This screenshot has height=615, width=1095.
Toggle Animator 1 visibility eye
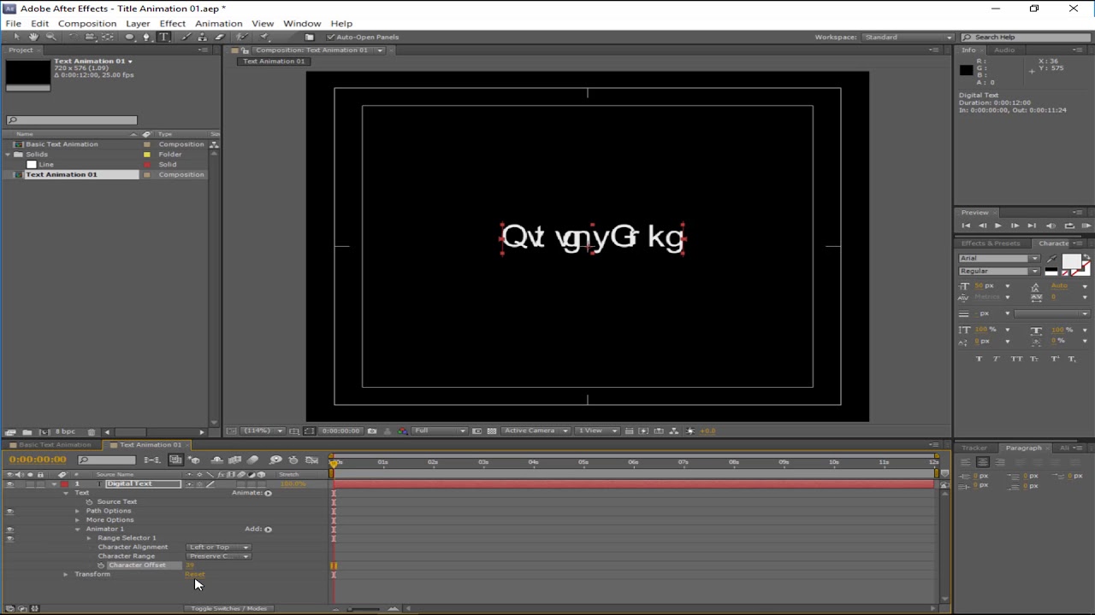click(x=9, y=530)
